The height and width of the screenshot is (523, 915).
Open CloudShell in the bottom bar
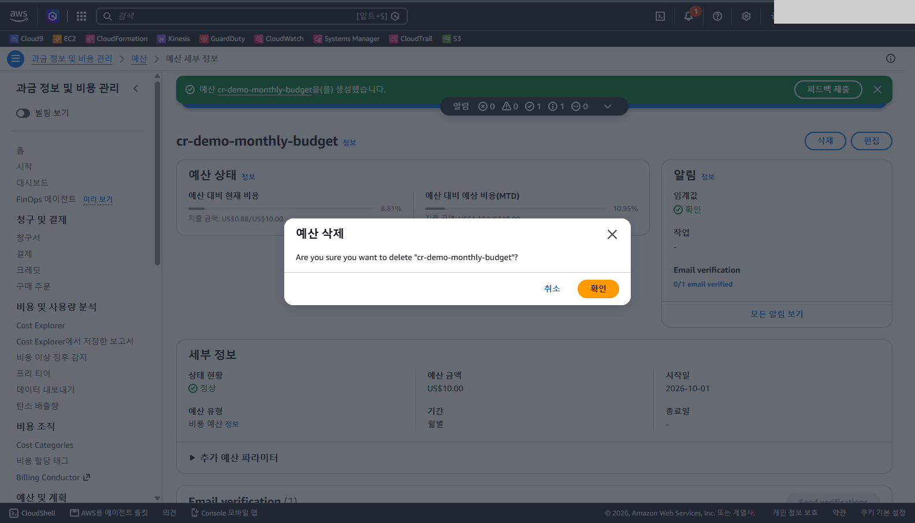[x=33, y=513]
